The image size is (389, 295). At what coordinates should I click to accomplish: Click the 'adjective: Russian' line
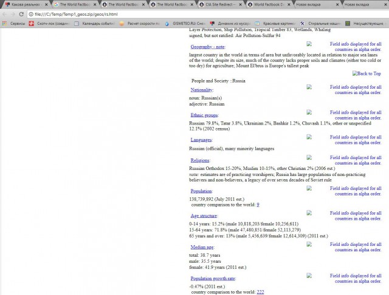(x=207, y=104)
